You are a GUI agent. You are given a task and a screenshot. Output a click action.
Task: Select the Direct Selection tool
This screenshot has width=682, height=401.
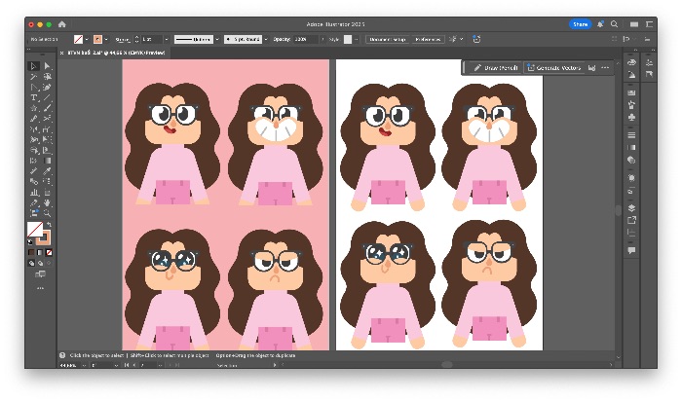point(47,66)
